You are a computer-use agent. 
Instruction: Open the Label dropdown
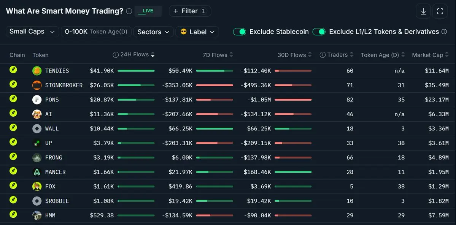(197, 32)
